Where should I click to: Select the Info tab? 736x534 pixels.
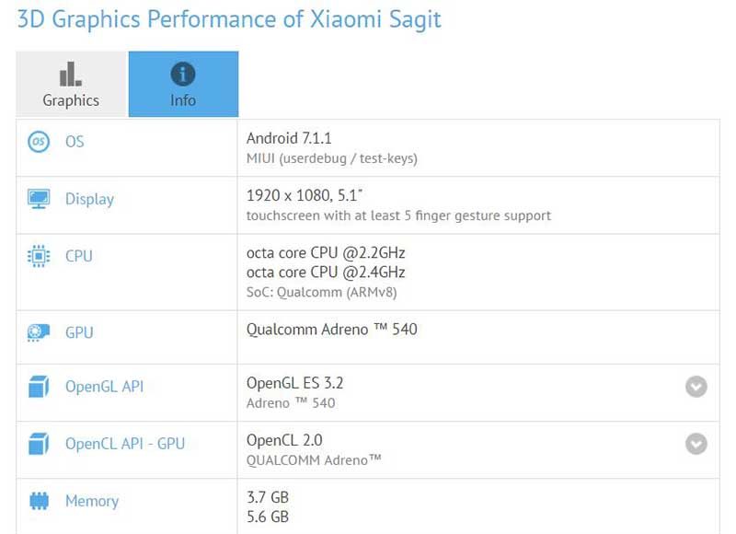183,85
